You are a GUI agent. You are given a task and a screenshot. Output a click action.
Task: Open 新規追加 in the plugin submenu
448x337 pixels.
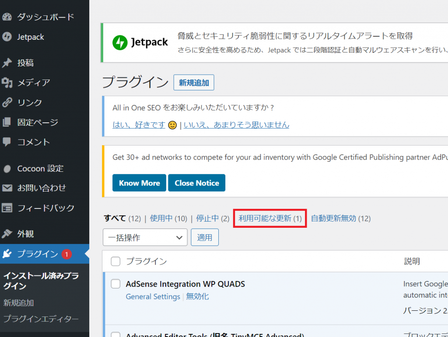(x=18, y=303)
